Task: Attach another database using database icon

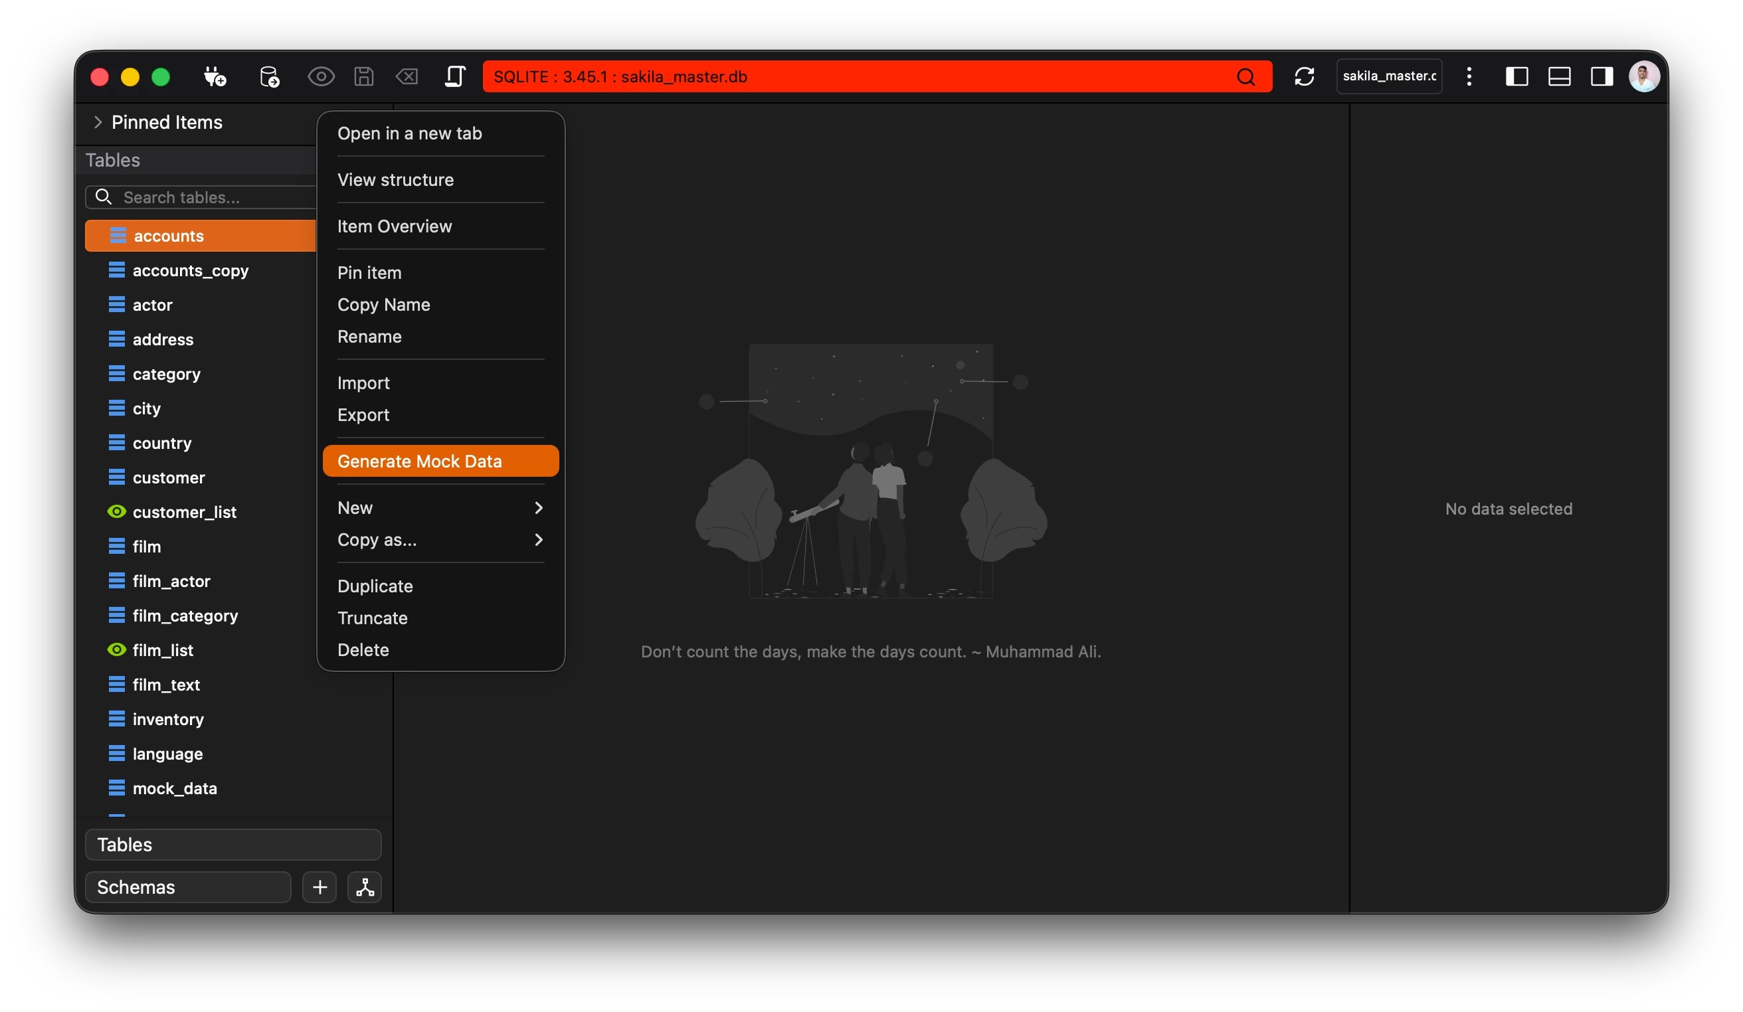Action: tap(270, 77)
